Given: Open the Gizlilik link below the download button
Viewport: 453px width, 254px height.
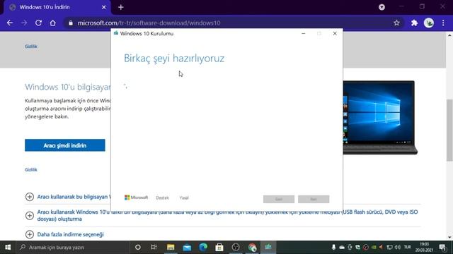Looking at the screenshot, I should point(31,169).
